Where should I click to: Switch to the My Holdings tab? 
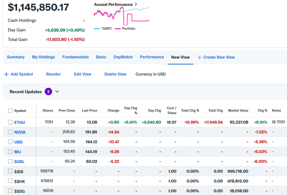coord(43,57)
